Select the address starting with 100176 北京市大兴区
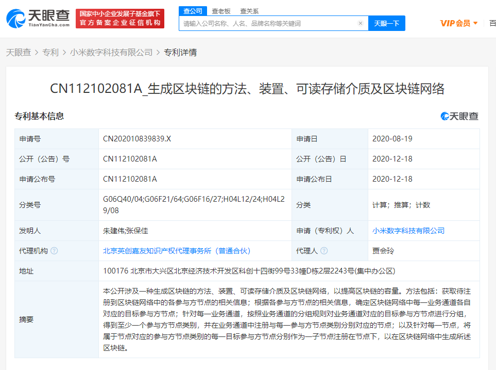The width and height of the screenshot is (496, 370). 249,271
